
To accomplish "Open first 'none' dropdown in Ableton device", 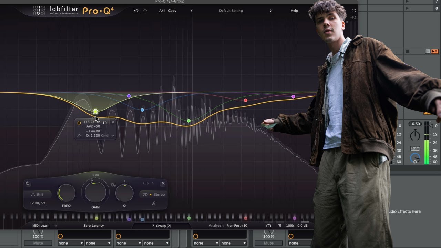I will pos(71,243).
